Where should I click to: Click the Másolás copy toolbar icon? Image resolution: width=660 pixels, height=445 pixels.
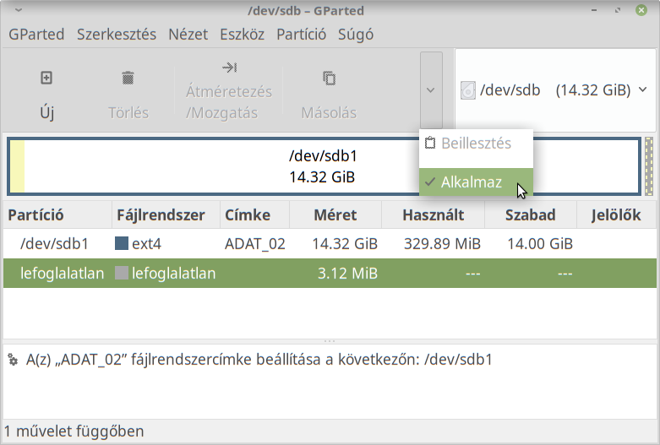click(x=330, y=79)
